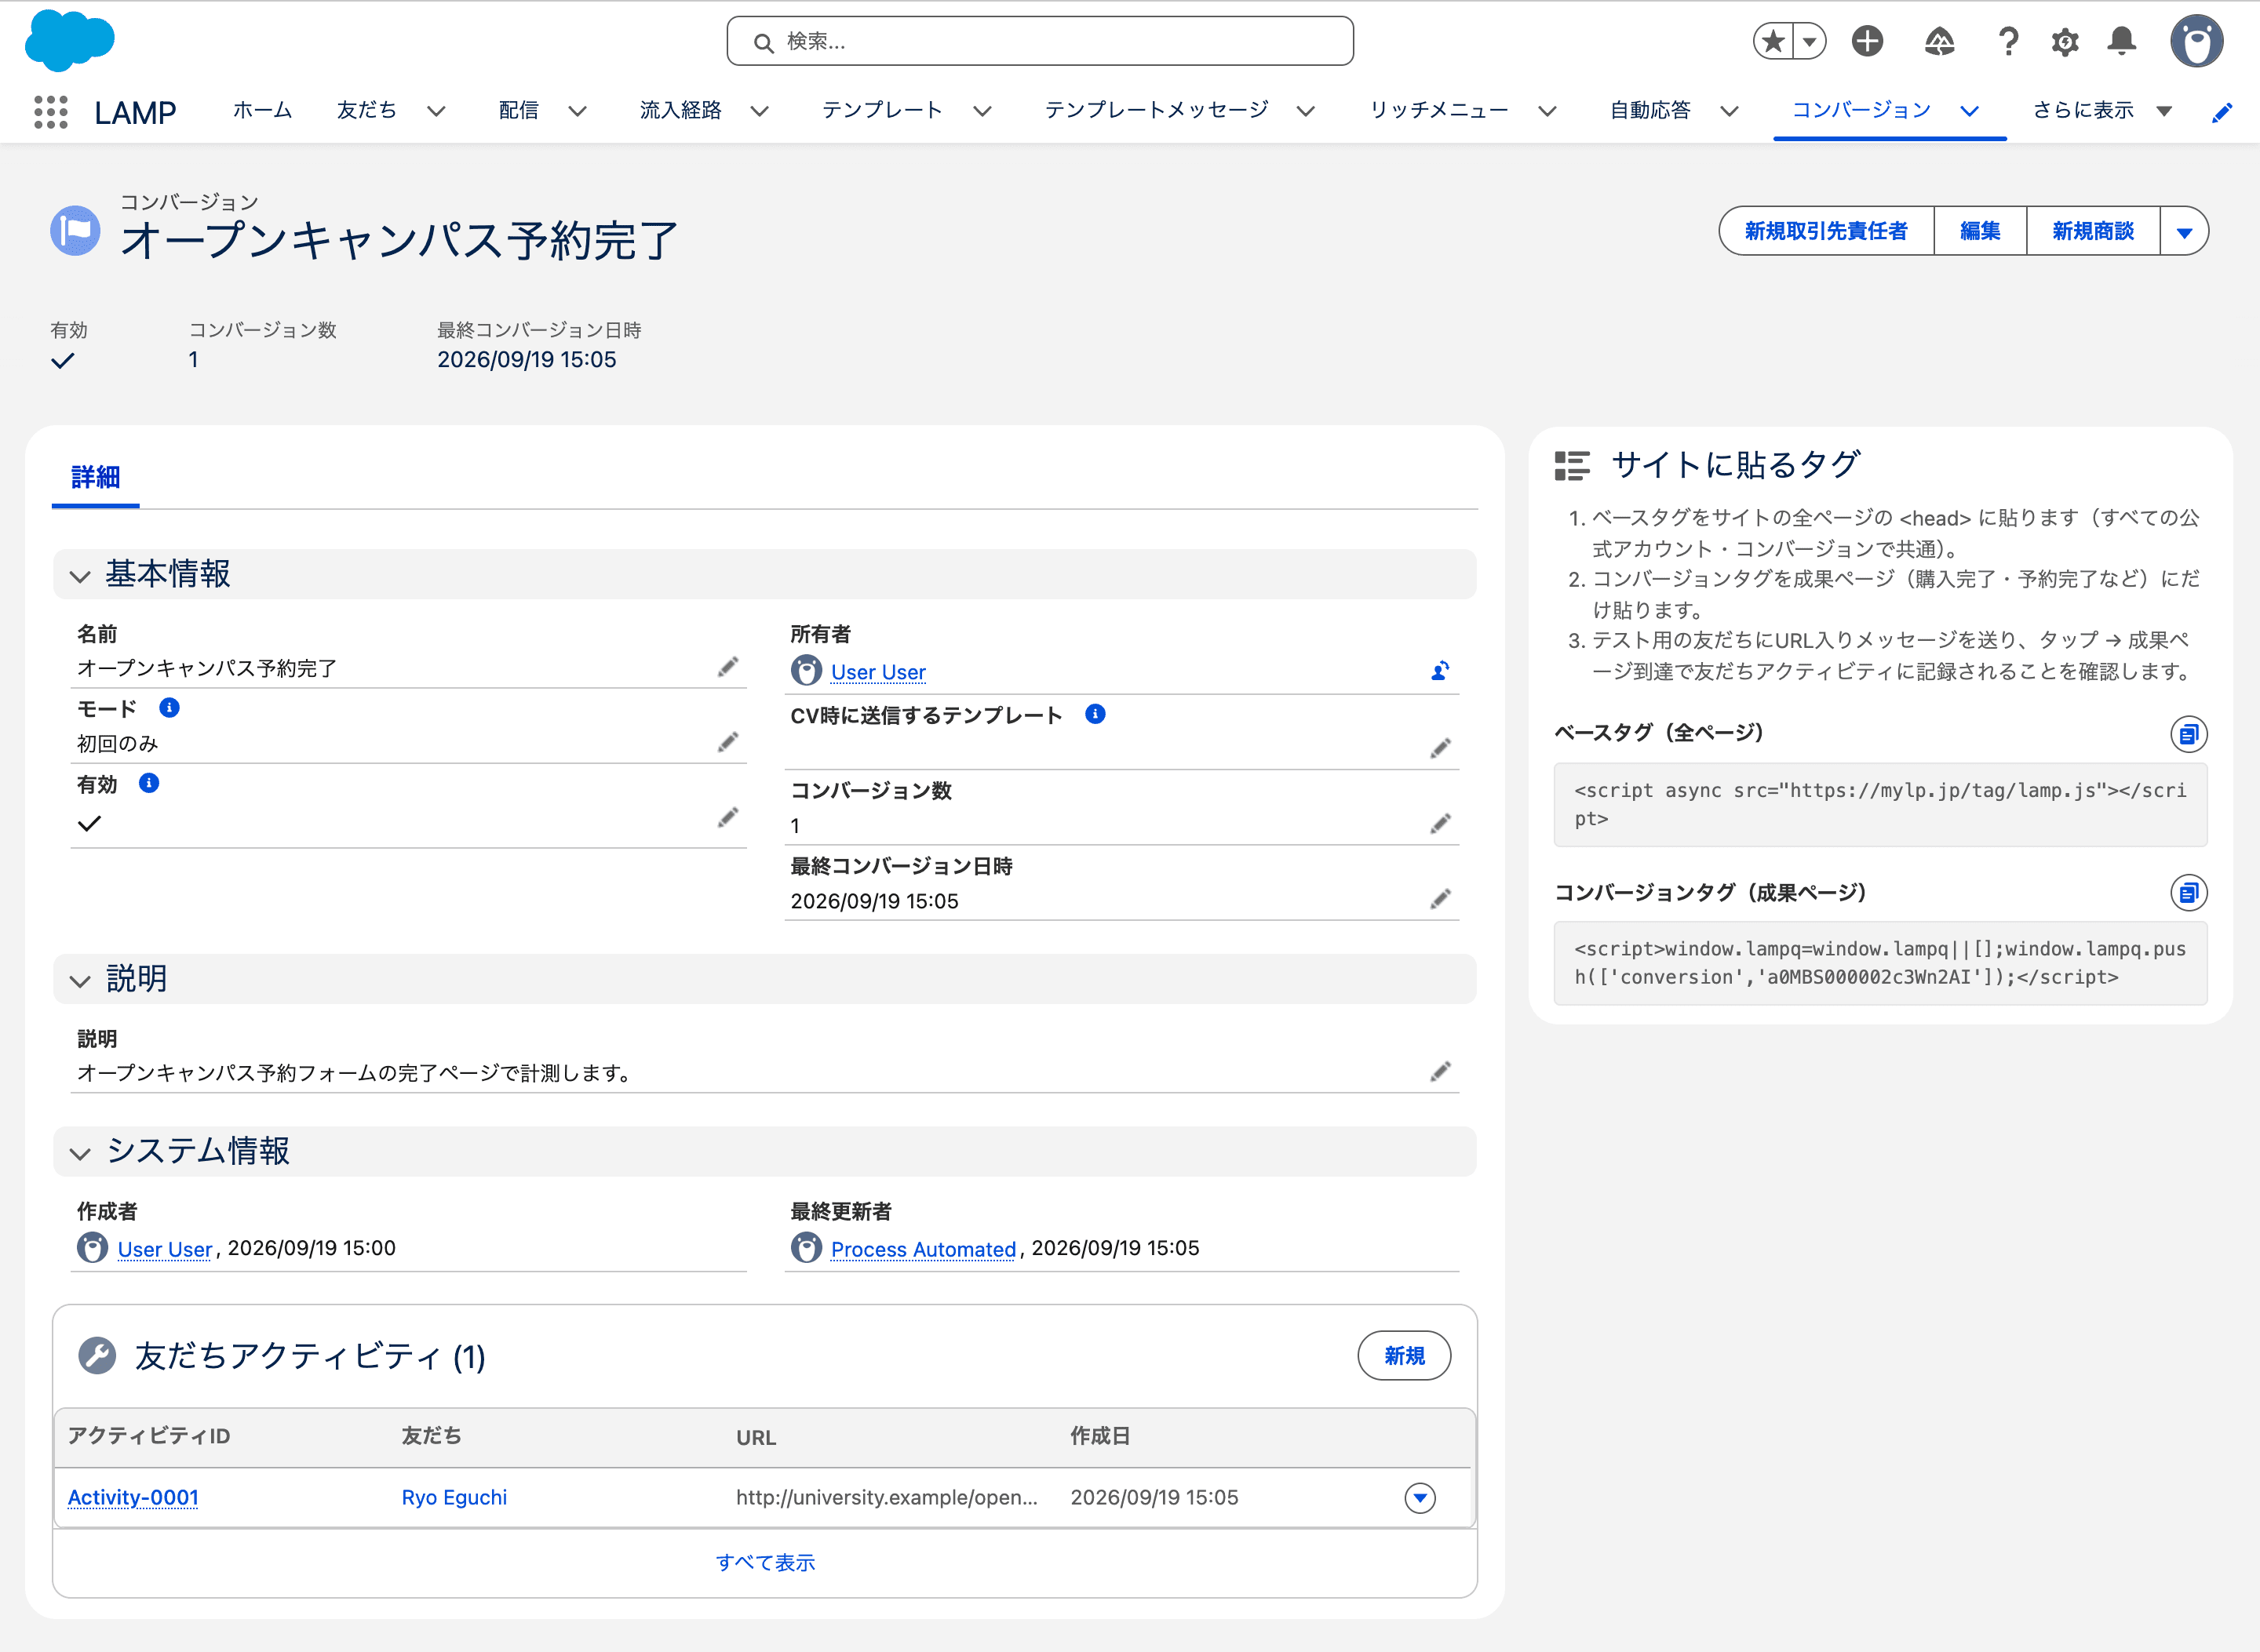Viewport: 2260px width, 1652px height.
Task: Open the 配信 tab
Action: click(x=518, y=110)
